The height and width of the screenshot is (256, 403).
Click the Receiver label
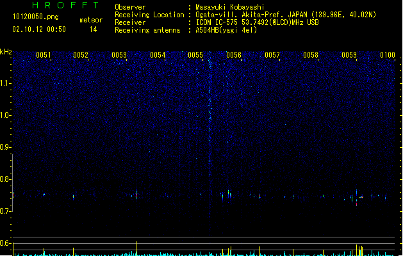[x=130, y=22]
